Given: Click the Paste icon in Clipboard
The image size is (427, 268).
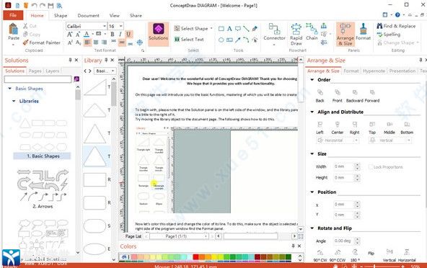Looking at the screenshot, I should coord(13,29).
